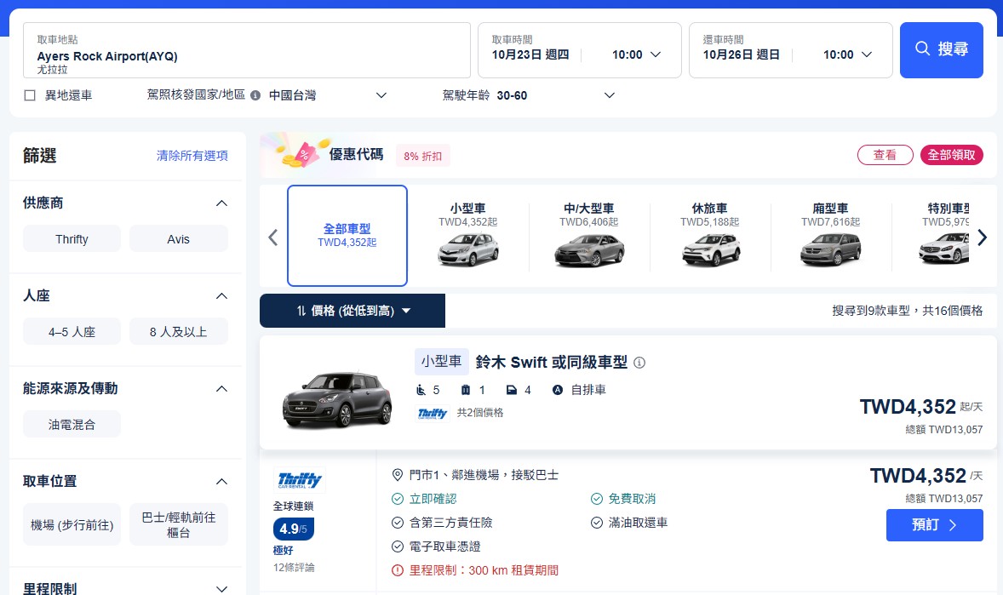The width and height of the screenshot is (1003, 595).
Task: Click the info icon next to 鈴木 Swift
Action: pos(639,363)
